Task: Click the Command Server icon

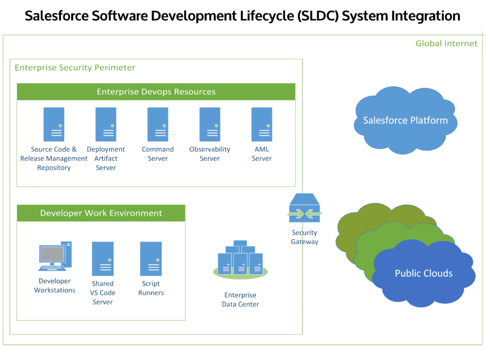Action: 158,124
